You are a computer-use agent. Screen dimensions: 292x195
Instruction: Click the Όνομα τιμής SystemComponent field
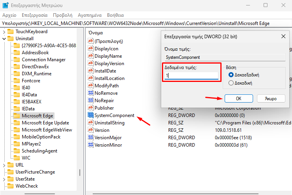225,57
